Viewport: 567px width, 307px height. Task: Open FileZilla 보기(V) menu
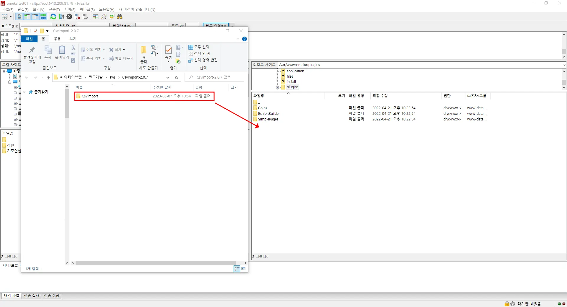39,9
